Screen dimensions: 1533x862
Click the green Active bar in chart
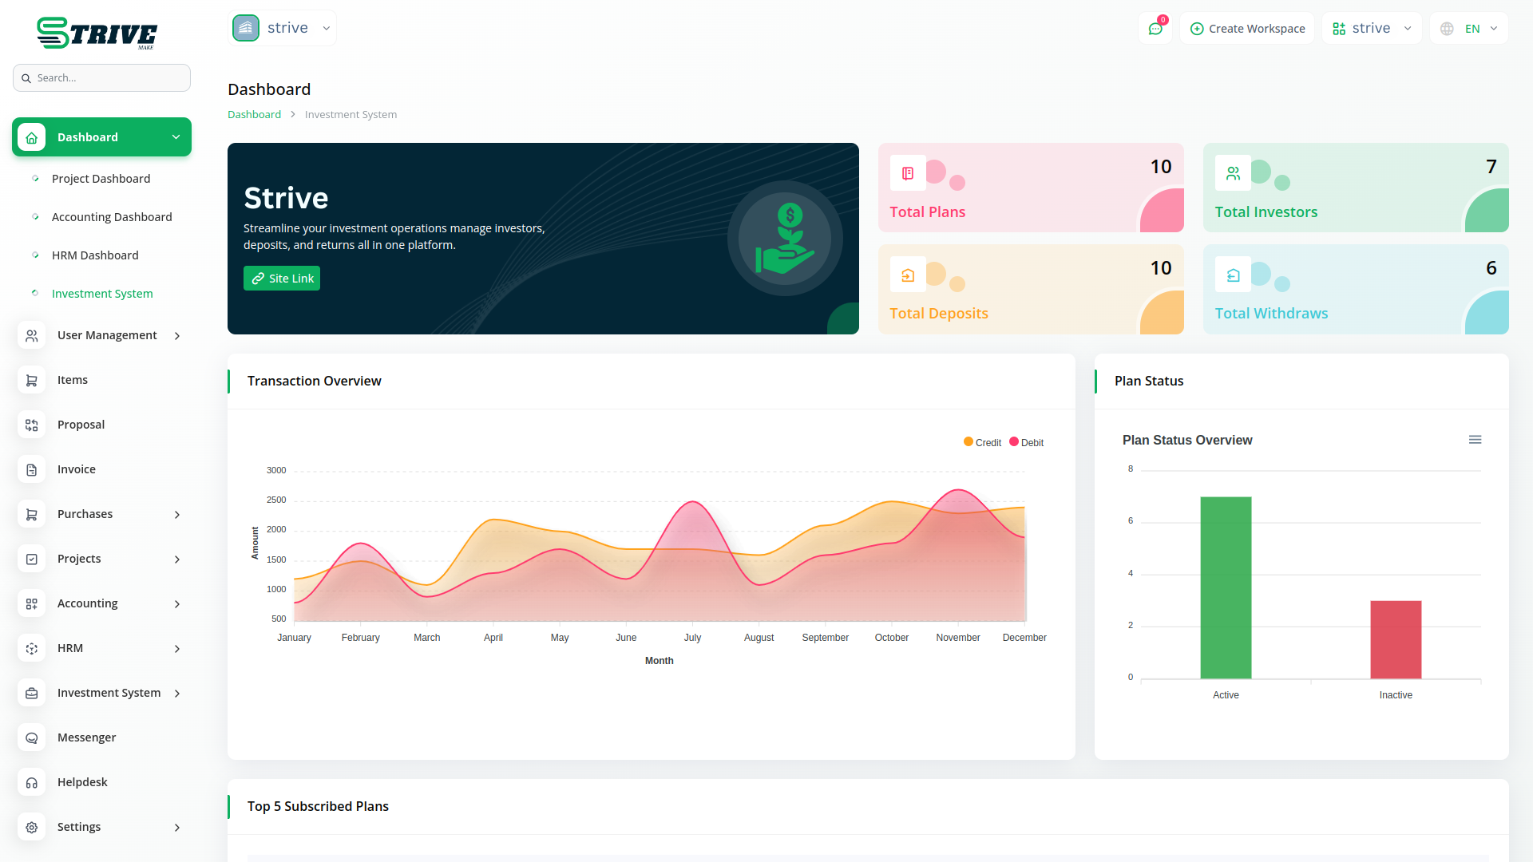(1226, 587)
